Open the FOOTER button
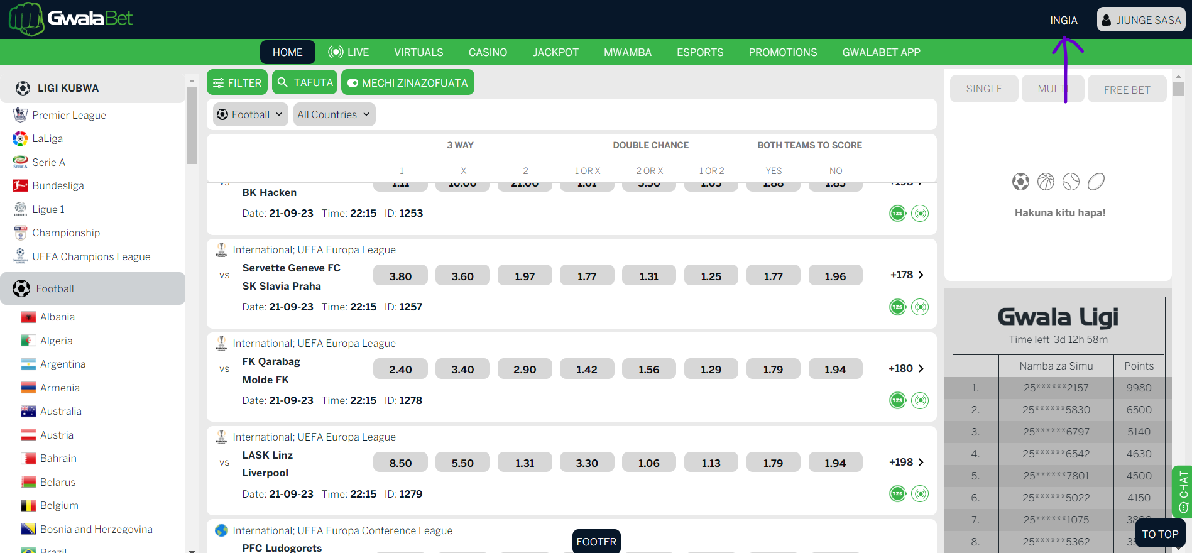 (596, 541)
